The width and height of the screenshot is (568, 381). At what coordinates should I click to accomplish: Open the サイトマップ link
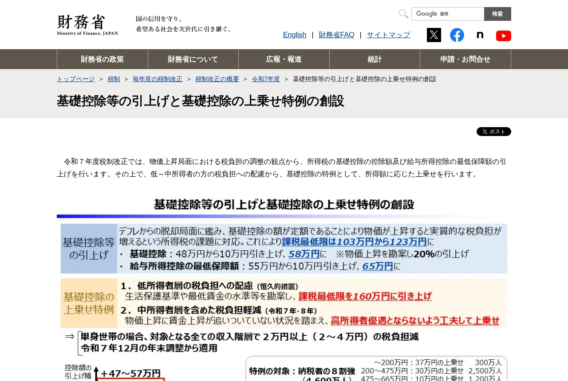click(x=389, y=35)
